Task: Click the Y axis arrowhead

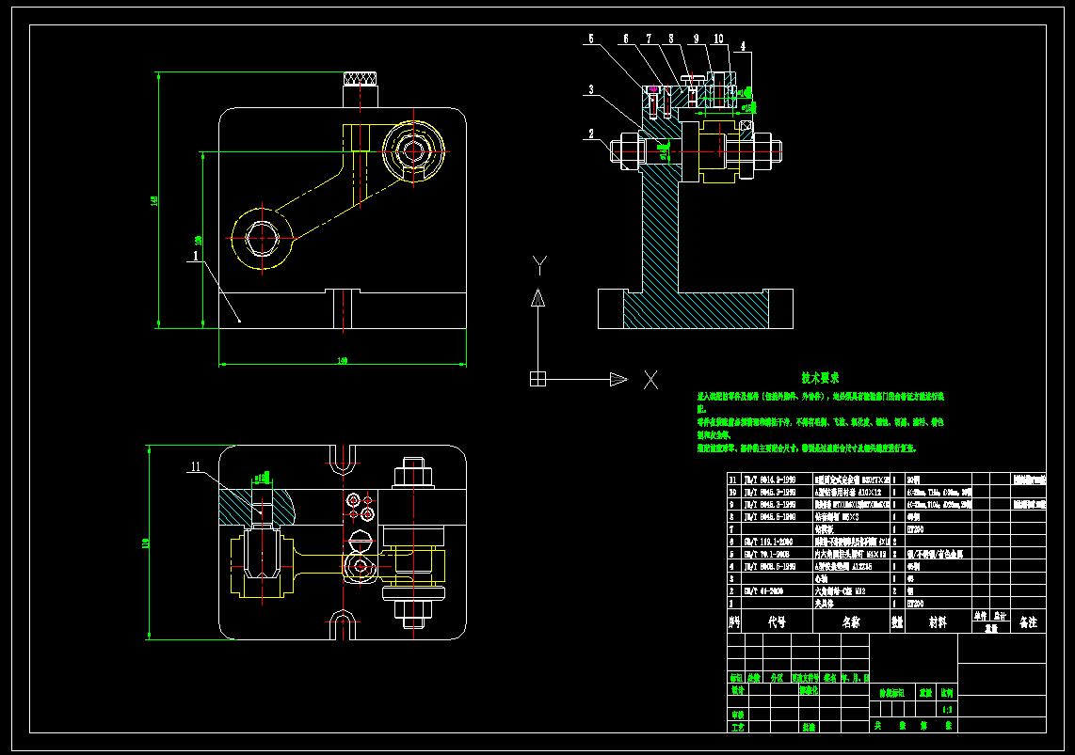Action: pyautogui.click(x=538, y=298)
